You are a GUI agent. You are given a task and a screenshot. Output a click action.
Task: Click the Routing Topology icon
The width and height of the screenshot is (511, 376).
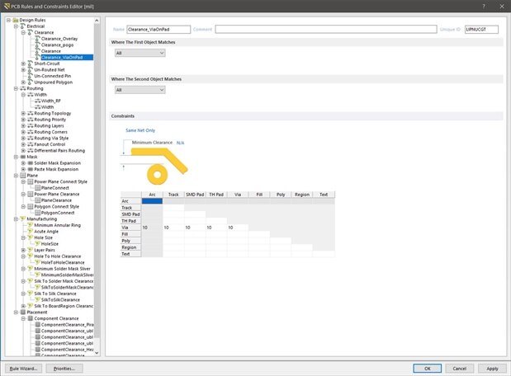[31, 113]
